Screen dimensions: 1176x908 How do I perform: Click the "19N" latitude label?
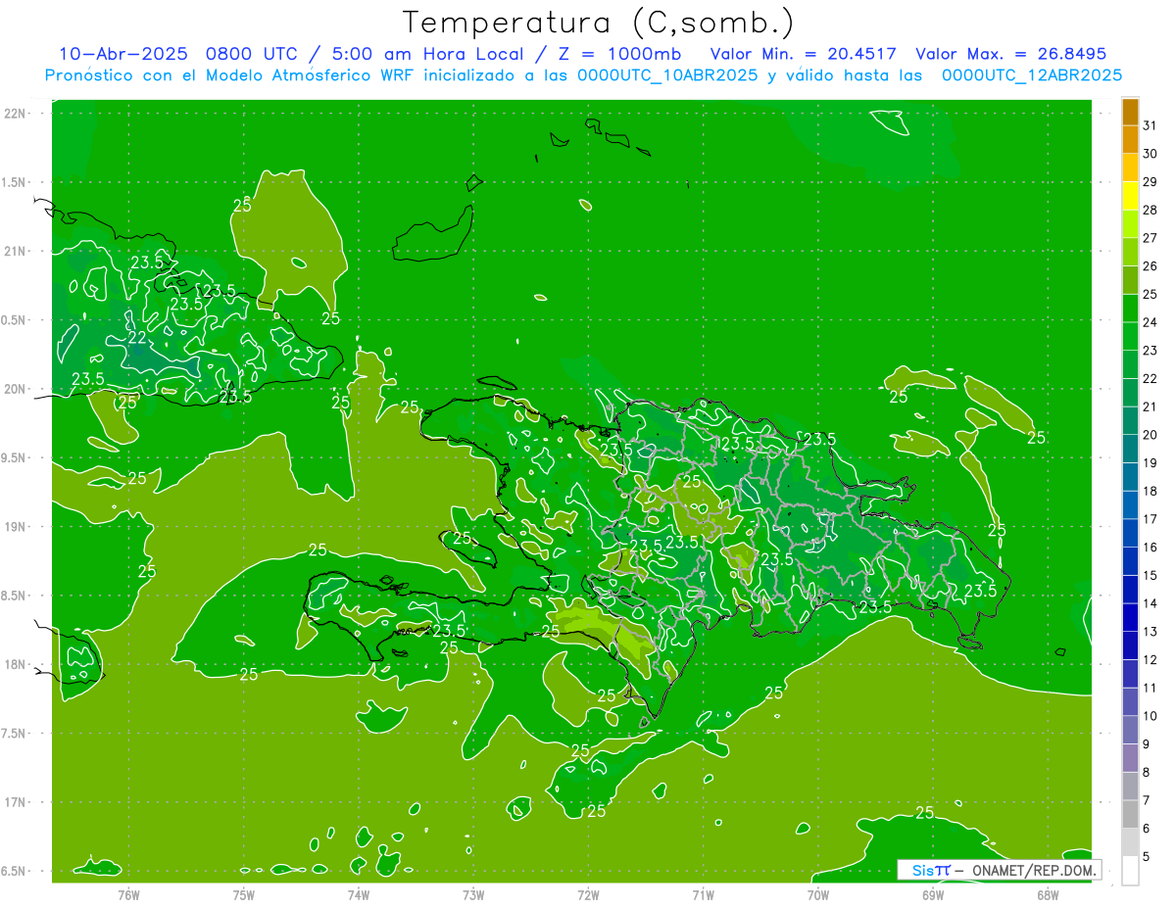coord(15,527)
